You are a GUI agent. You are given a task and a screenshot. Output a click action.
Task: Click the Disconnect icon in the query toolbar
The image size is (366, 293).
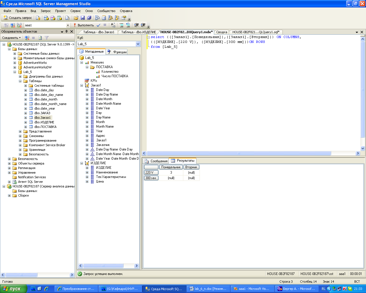pos(13,25)
